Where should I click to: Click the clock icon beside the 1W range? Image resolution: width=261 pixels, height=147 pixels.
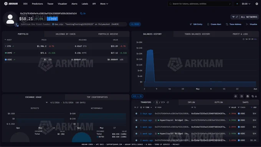[x=243, y=39]
